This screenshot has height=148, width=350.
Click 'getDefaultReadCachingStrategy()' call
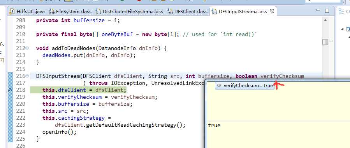pos(135,125)
